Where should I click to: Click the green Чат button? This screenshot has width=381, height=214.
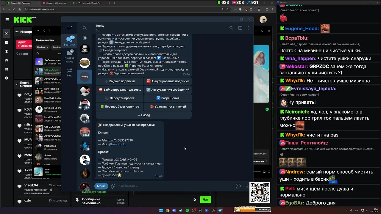(x=206, y=199)
